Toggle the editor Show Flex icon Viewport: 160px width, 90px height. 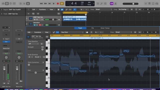point(57,32)
